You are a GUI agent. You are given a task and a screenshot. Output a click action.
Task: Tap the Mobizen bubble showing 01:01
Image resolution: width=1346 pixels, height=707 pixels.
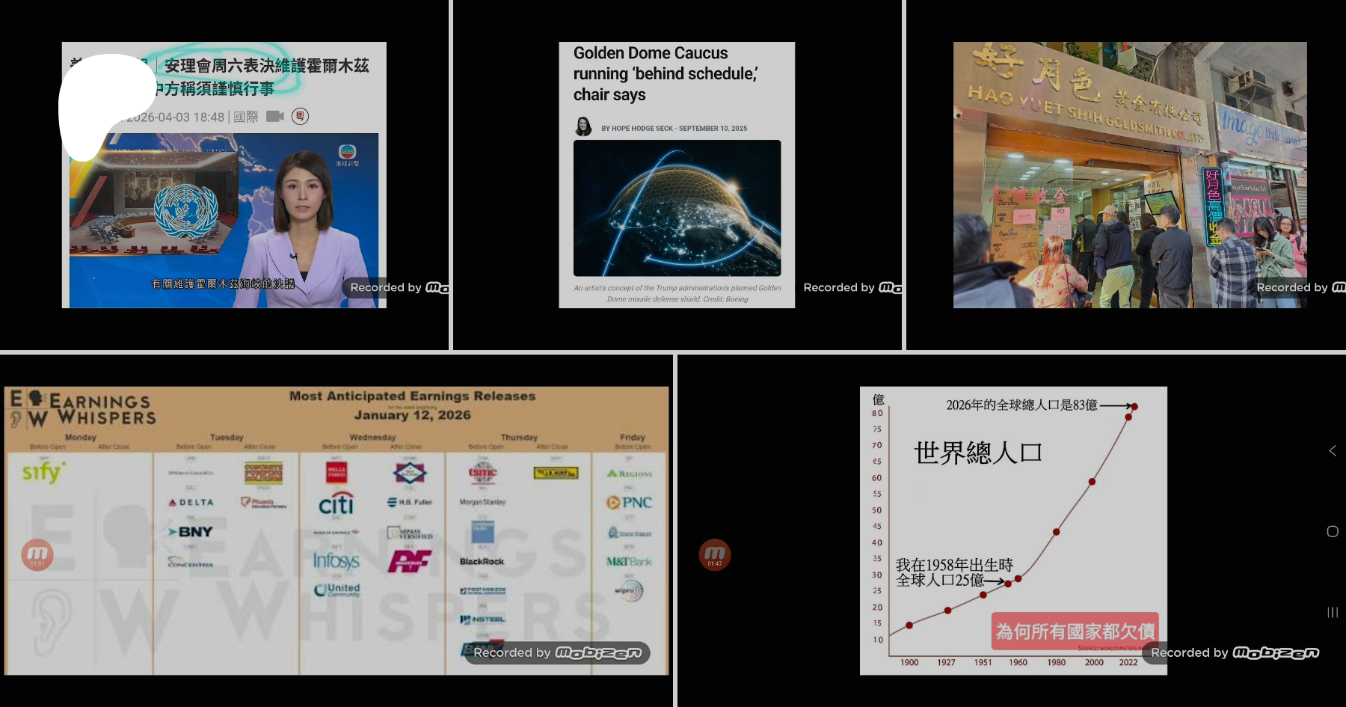pos(37,554)
